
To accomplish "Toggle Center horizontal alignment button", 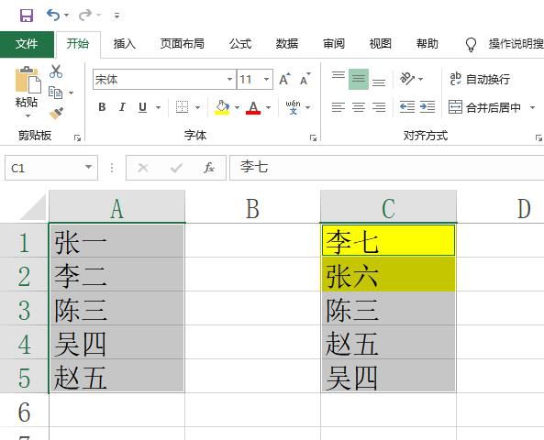I will click(359, 107).
